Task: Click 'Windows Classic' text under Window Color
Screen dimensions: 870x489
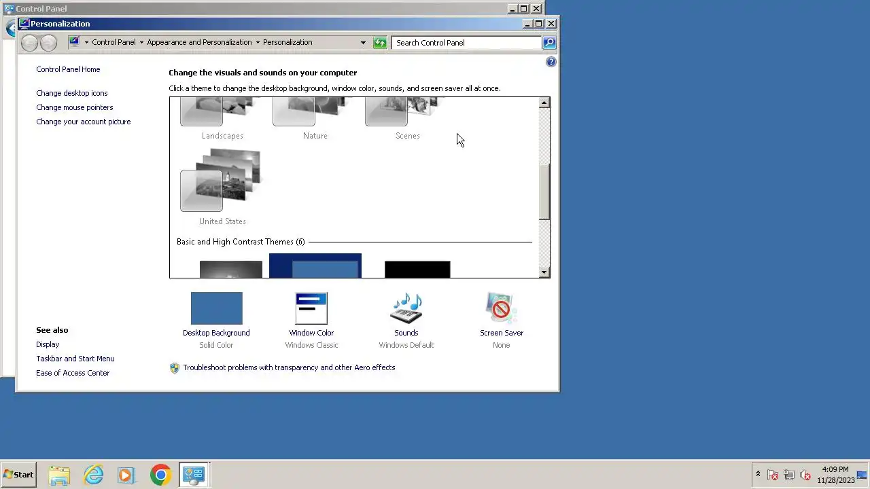Action: coord(311,345)
